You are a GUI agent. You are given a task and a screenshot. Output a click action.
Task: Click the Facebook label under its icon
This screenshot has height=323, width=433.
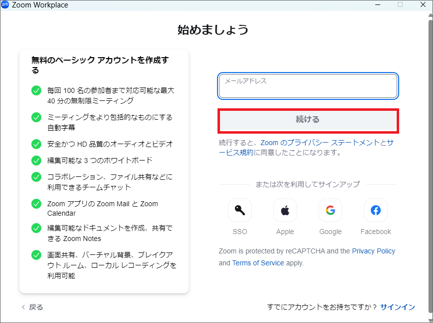click(x=376, y=232)
